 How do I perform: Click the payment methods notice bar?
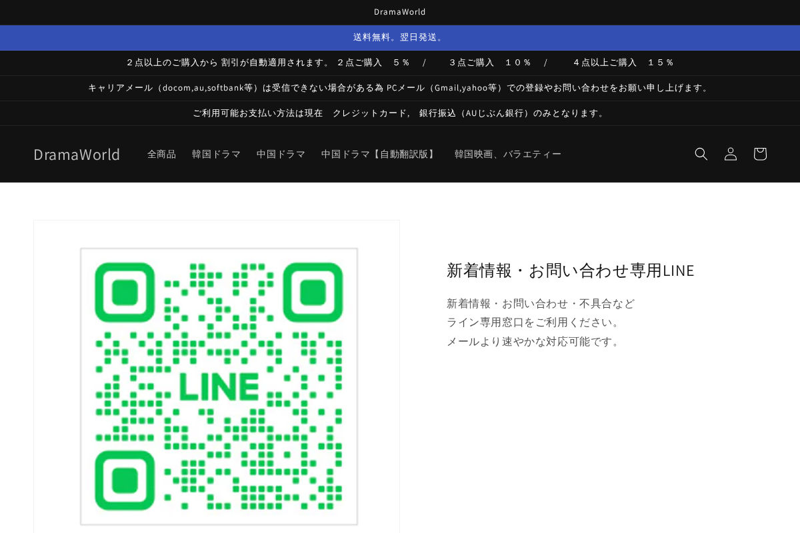[x=400, y=113]
